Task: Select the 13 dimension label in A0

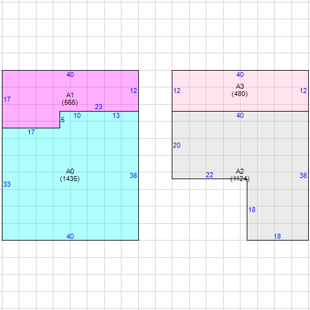Action: tap(116, 115)
